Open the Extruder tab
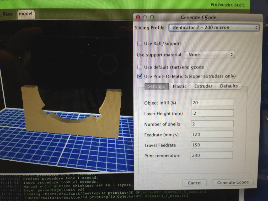The width and height of the screenshot is (268, 201). (x=203, y=86)
